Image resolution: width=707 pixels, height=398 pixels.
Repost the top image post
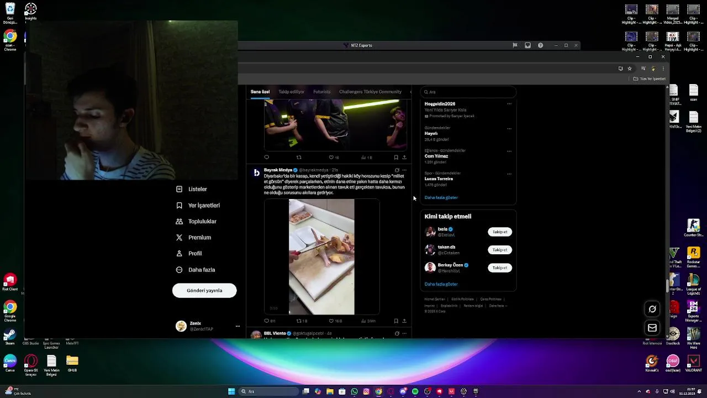299,157
